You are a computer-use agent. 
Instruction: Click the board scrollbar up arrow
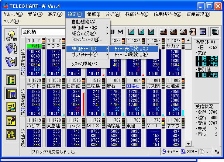tap(188, 41)
